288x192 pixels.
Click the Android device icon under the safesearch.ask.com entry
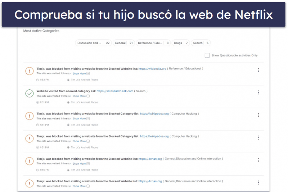(68, 103)
